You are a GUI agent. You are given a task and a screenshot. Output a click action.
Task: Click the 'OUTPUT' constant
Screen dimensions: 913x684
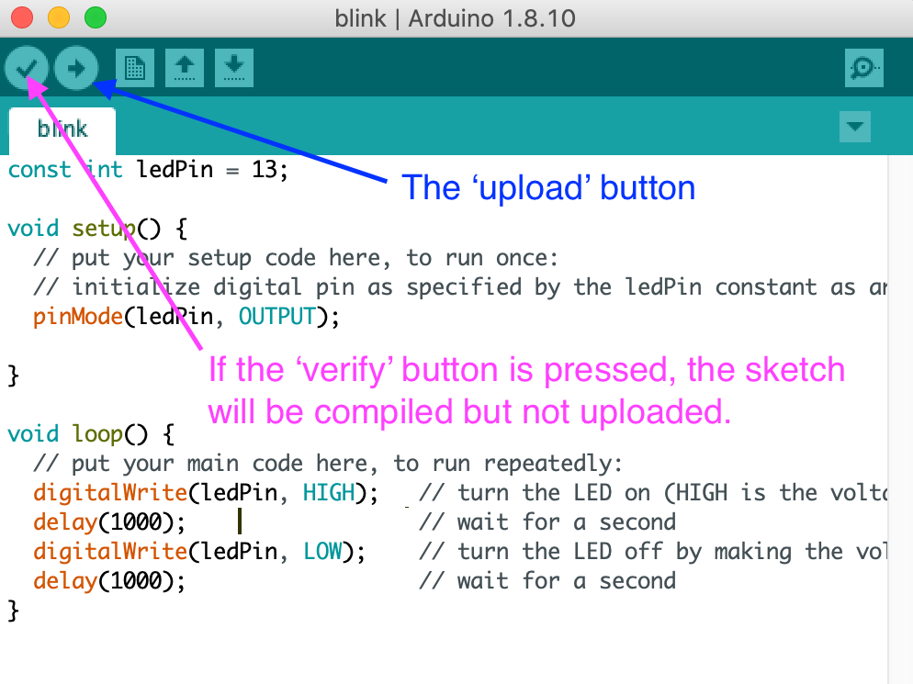[x=276, y=316]
